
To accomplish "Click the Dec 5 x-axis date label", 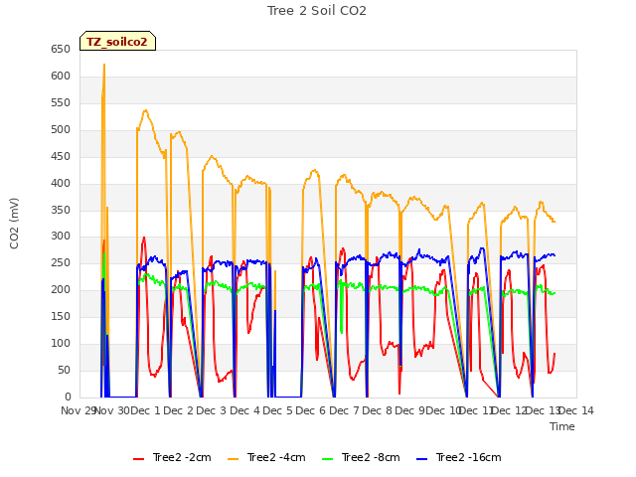I will (278, 410).
